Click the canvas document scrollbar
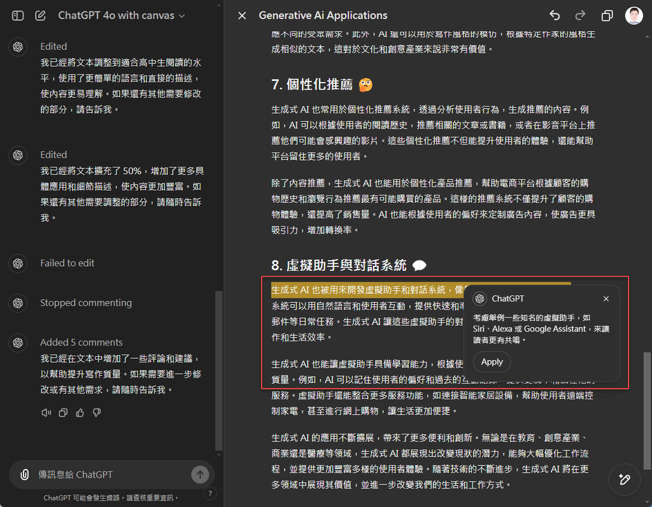Image resolution: width=652 pixels, height=507 pixels. (x=647, y=410)
